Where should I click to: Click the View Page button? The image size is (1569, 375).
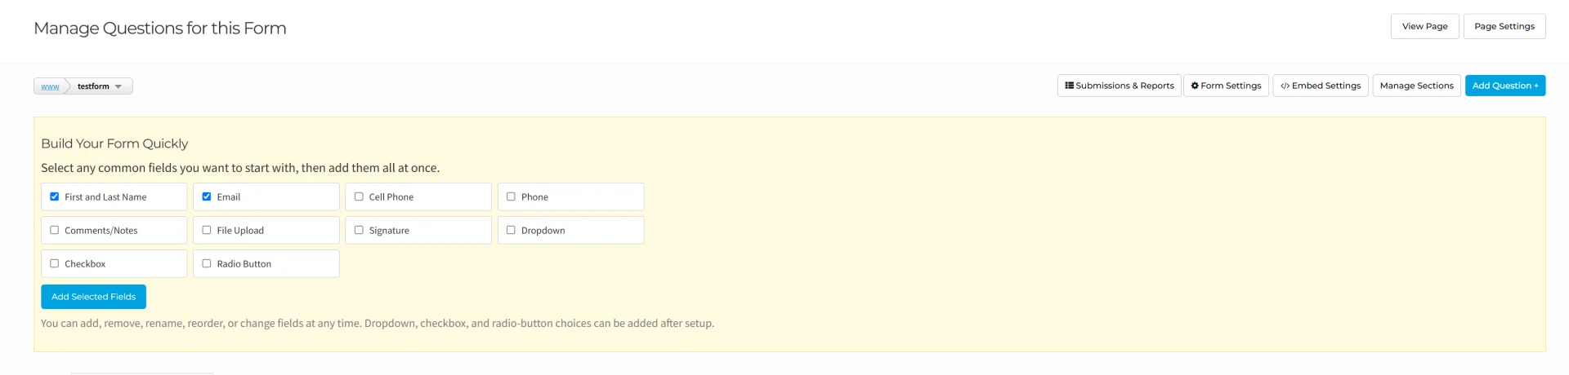click(x=1424, y=26)
